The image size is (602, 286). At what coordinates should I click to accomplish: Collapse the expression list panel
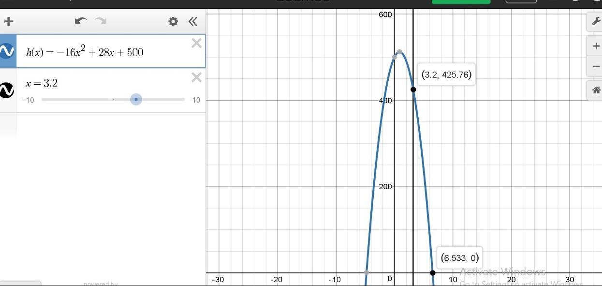(193, 21)
